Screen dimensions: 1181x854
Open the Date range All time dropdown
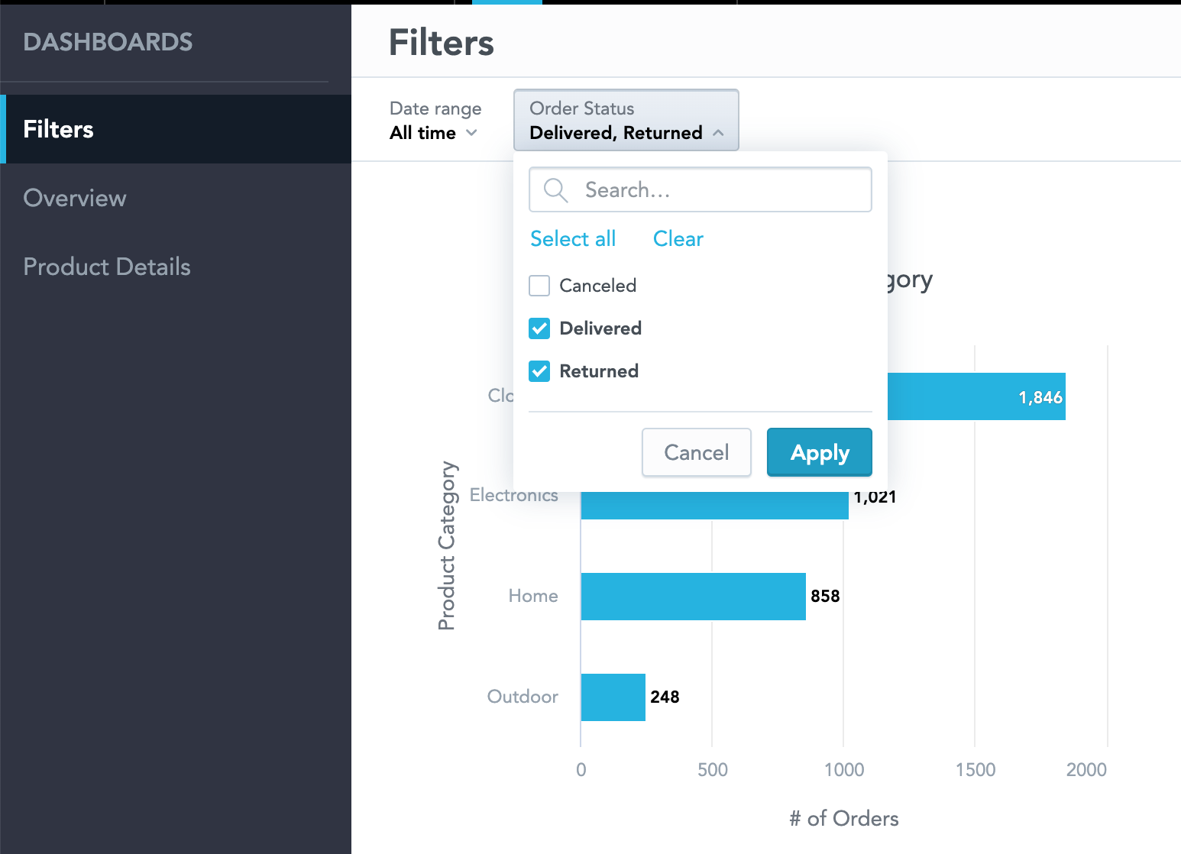(433, 132)
